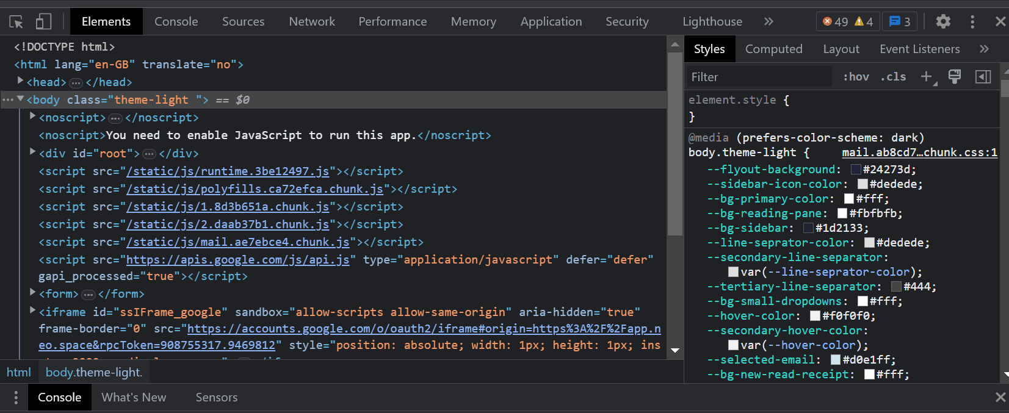Select the element.style rule block
Image resolution: width=1009 pixels, height=413 pixels.
point(842,108)
